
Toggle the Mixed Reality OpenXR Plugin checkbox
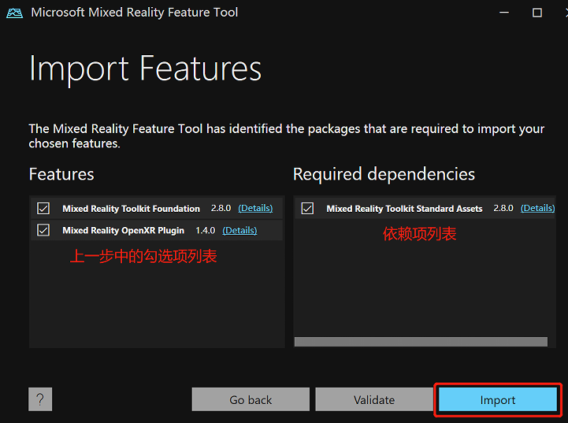click(43, 231)
